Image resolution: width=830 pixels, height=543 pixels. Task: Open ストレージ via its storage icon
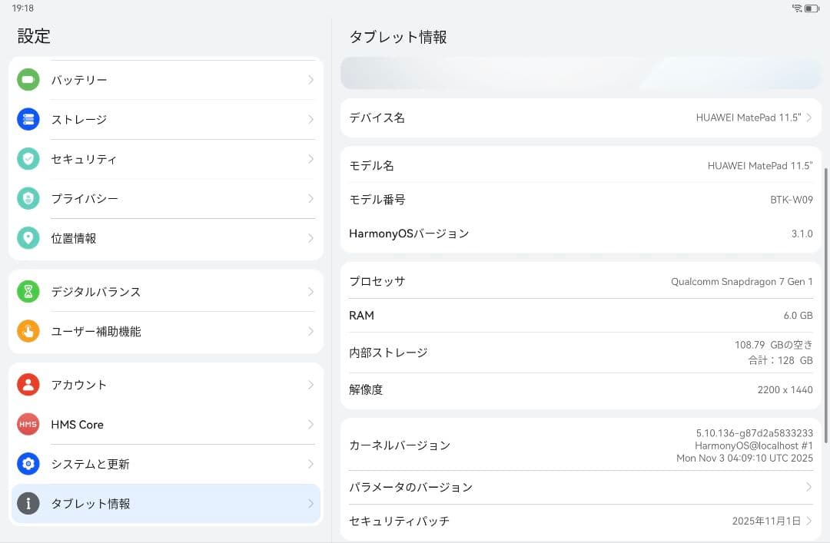28,119
